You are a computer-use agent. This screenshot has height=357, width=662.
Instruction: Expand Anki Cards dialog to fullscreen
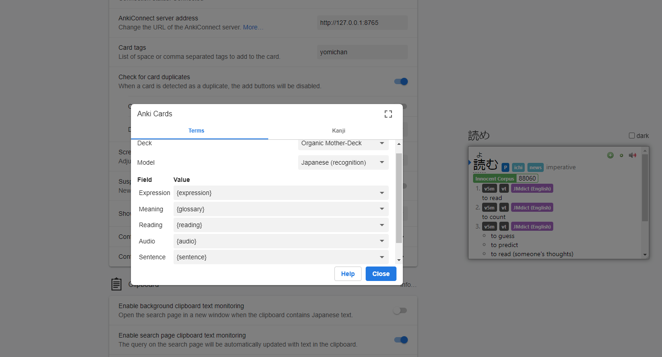point(388,114)
